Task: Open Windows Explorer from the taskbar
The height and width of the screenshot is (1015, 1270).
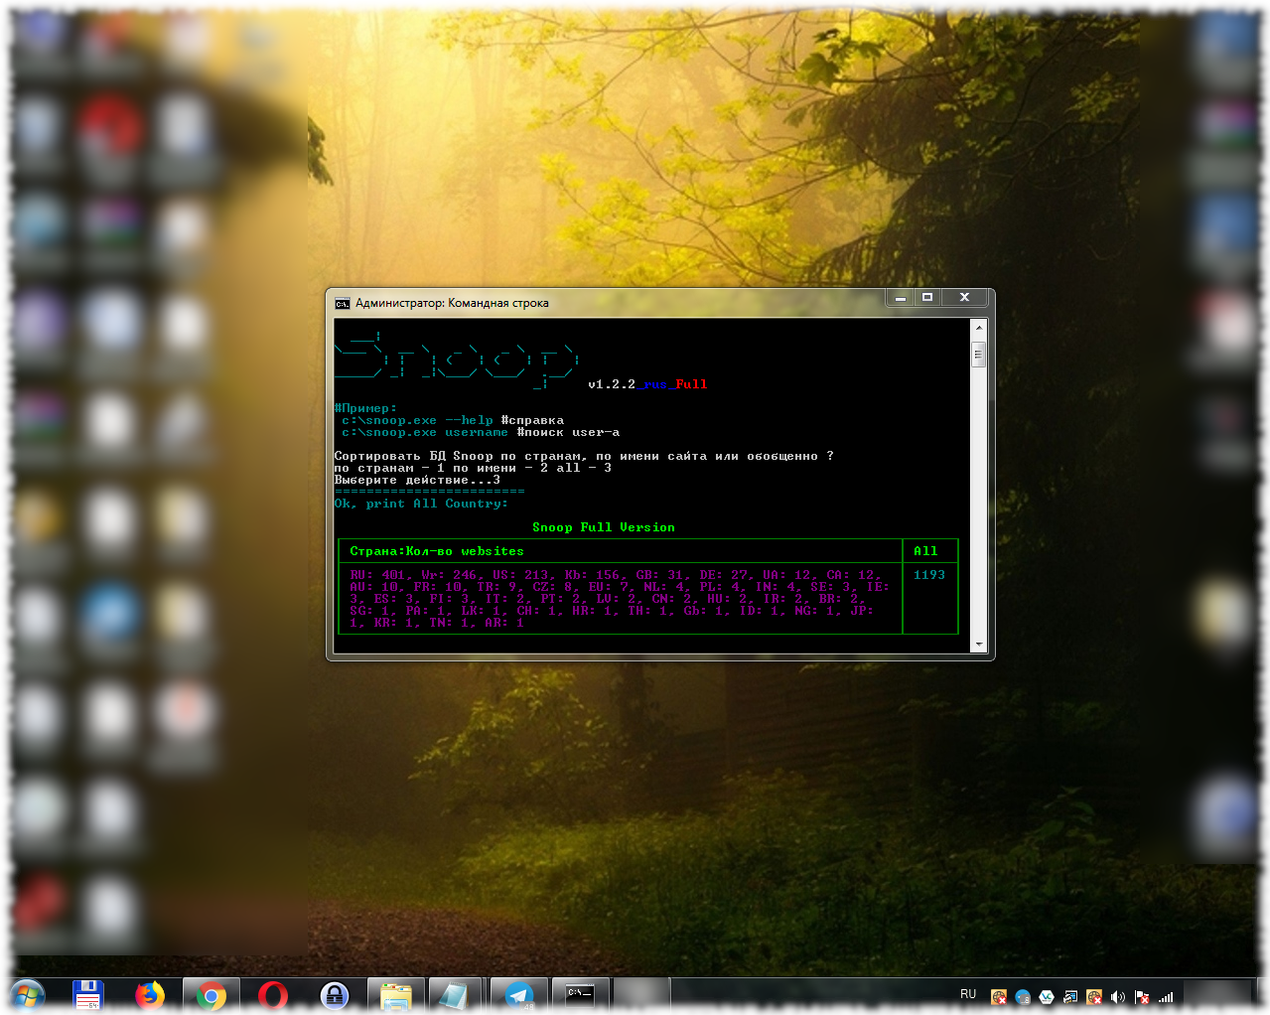Action: 395,996
